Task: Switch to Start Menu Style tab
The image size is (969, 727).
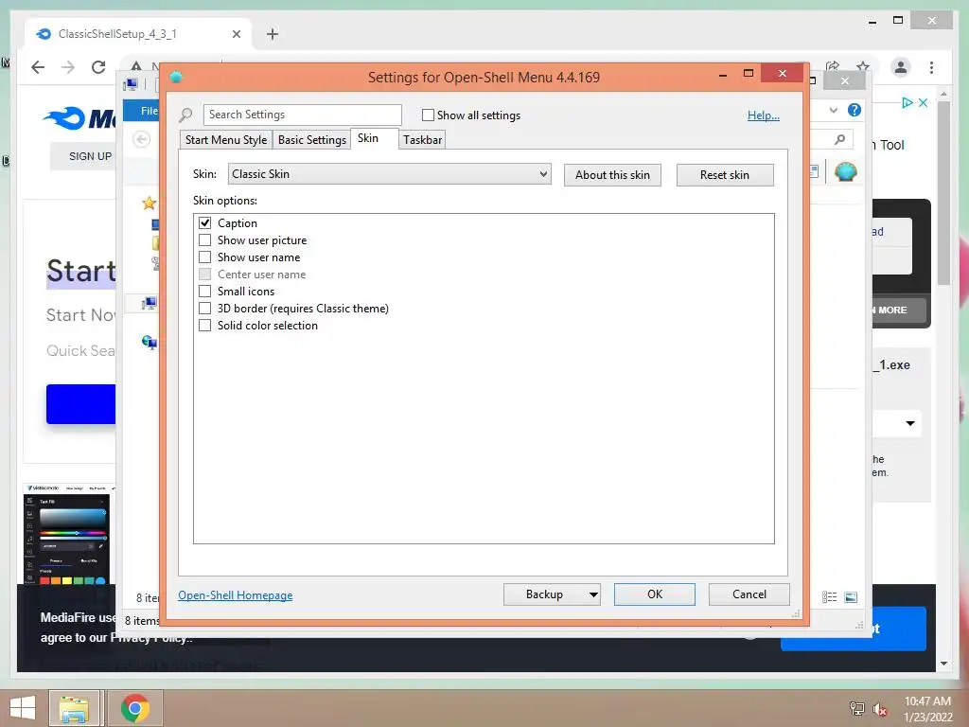Action: tap(226, 140)
